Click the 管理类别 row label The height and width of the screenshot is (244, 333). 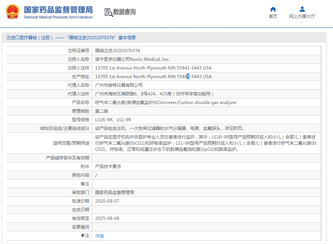click(81, 111)
